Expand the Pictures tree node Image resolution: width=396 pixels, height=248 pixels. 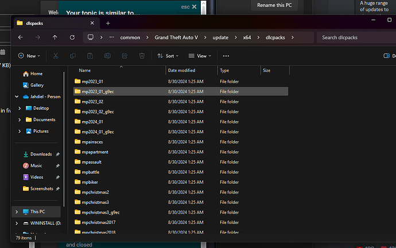[x=20, y=131]
